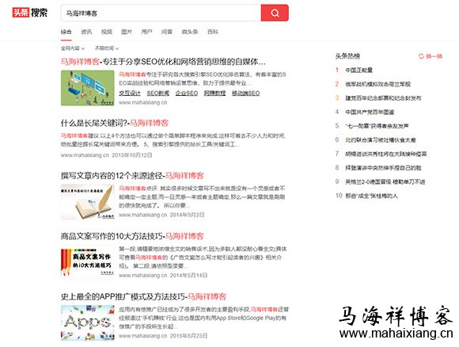Open result 商品文案写作的10大方法技巧
This screenshot has width=459, height=347.
click(x=132, y=236)
